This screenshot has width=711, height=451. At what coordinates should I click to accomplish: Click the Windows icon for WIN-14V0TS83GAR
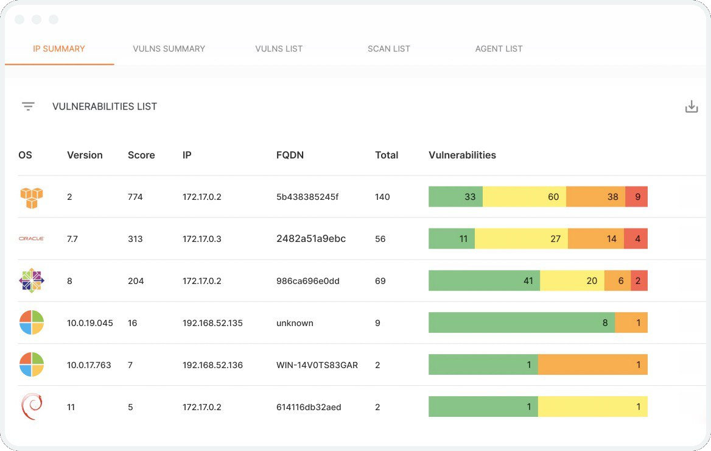pyautogui.click(x=31, y=364)
